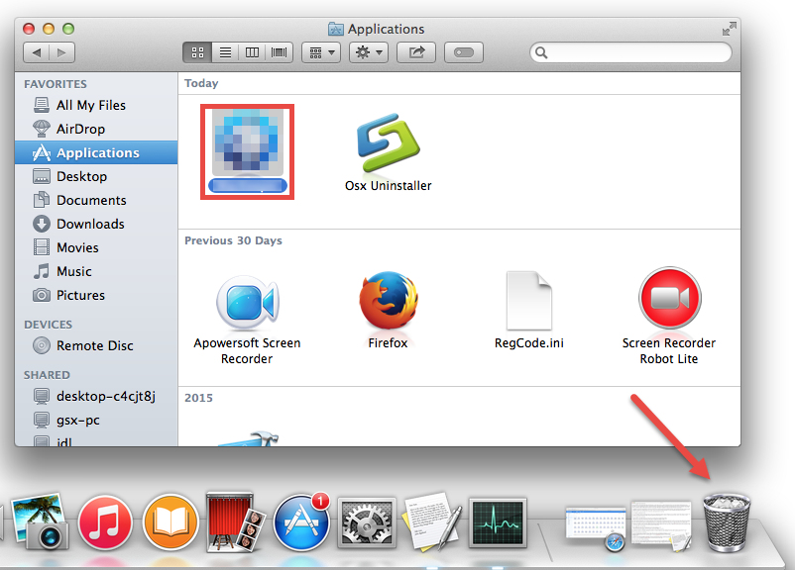Click the Finder search field

pyautogui.click(x=634, y=51)
